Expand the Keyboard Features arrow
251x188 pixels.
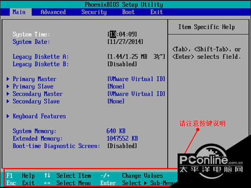(x=8, y=116)
